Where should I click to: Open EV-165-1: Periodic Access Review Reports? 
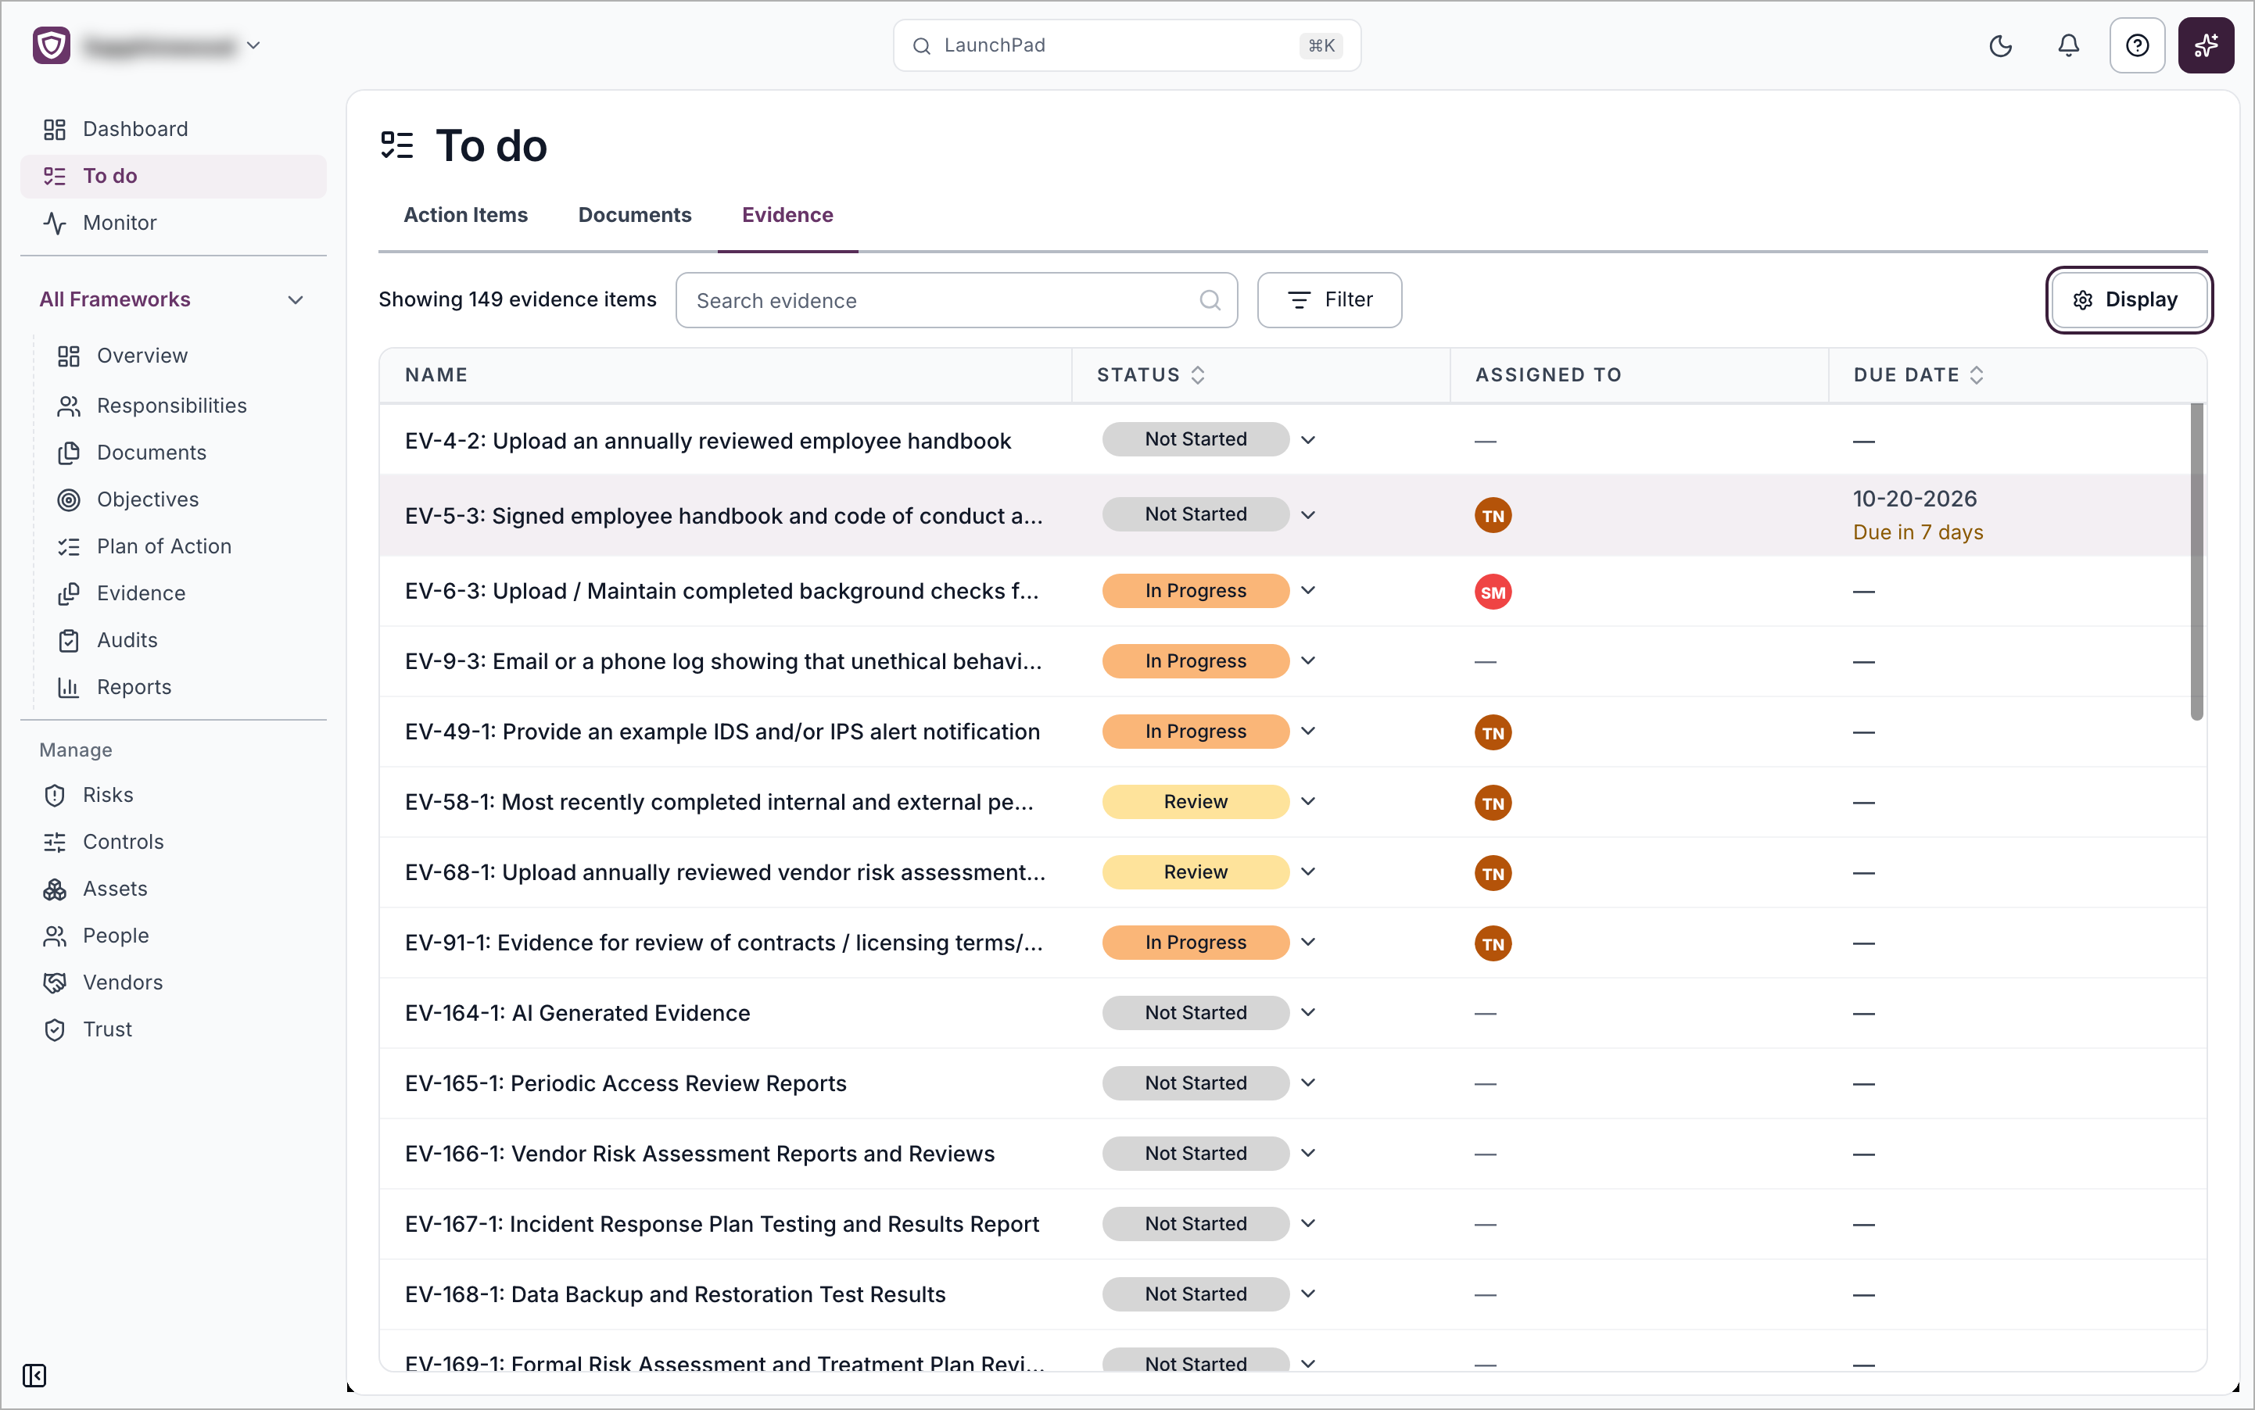click(x=625, y=1083)
